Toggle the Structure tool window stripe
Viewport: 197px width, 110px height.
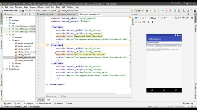[x=1, y=32]
